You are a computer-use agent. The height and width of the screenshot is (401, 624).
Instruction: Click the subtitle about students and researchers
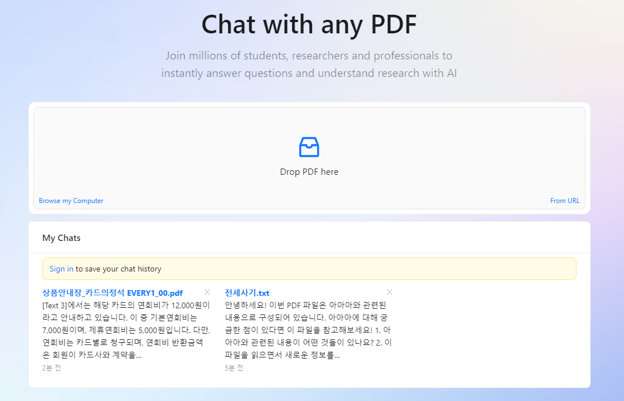[309, 64]
